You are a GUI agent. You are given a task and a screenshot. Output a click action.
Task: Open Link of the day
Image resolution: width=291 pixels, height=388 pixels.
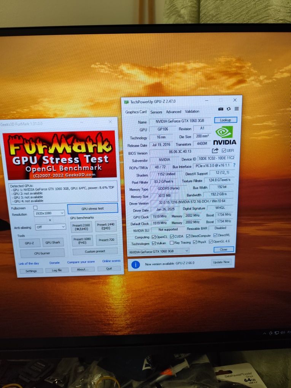tap(29, 263)
